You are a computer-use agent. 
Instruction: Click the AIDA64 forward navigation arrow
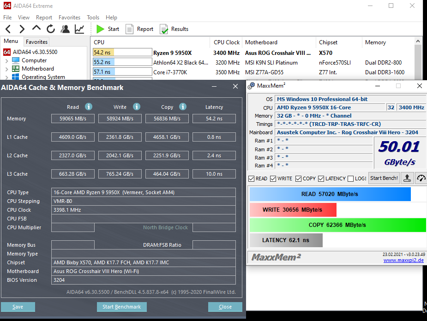tap(22, 29)
